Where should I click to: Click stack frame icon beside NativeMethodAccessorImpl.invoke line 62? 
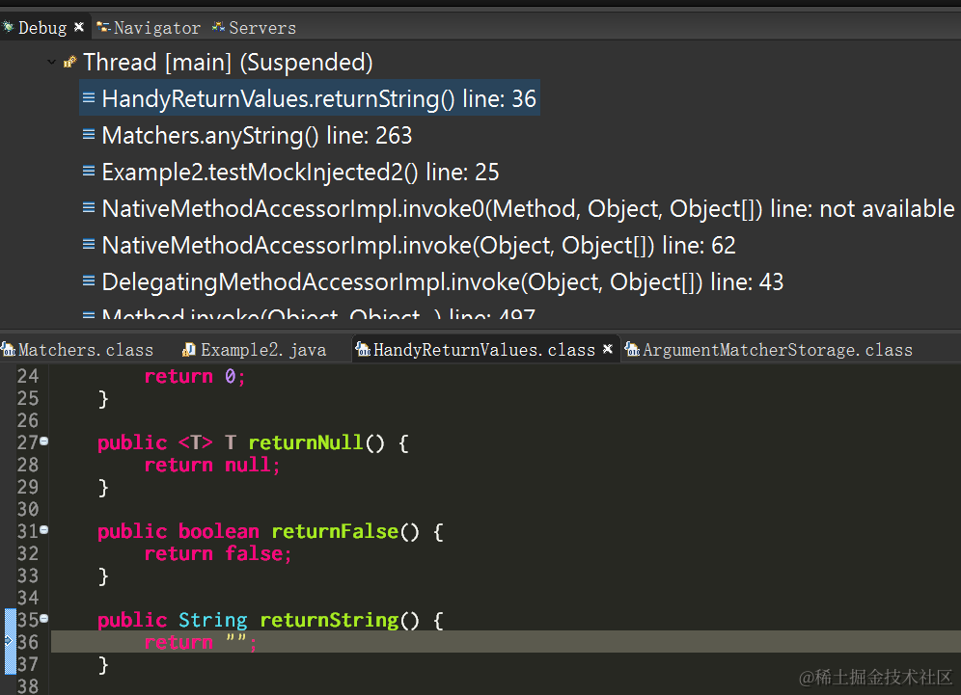89,244
